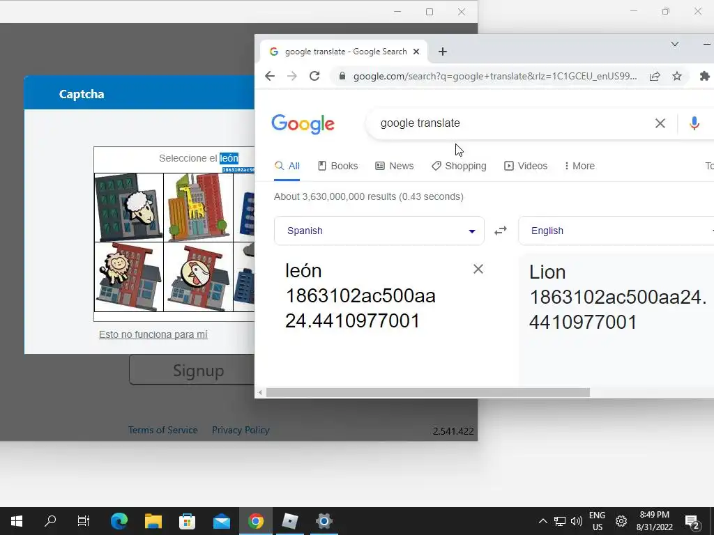714x535 pixels.
Task: Open the notification center icon
Action: (692, 521)
